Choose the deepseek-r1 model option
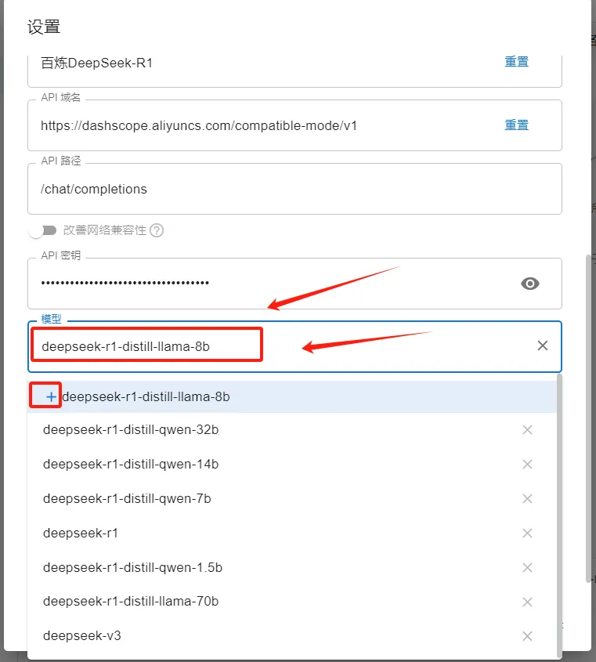Screen dimensions: 596x662 292,534
